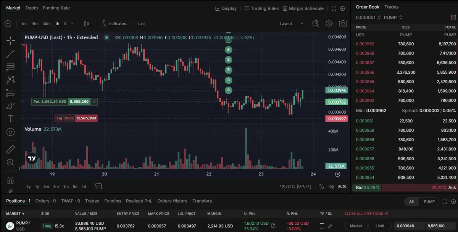Screen dimensions: 458x232
Task: Select the D daily timeframe
Action: pos(65,24)
